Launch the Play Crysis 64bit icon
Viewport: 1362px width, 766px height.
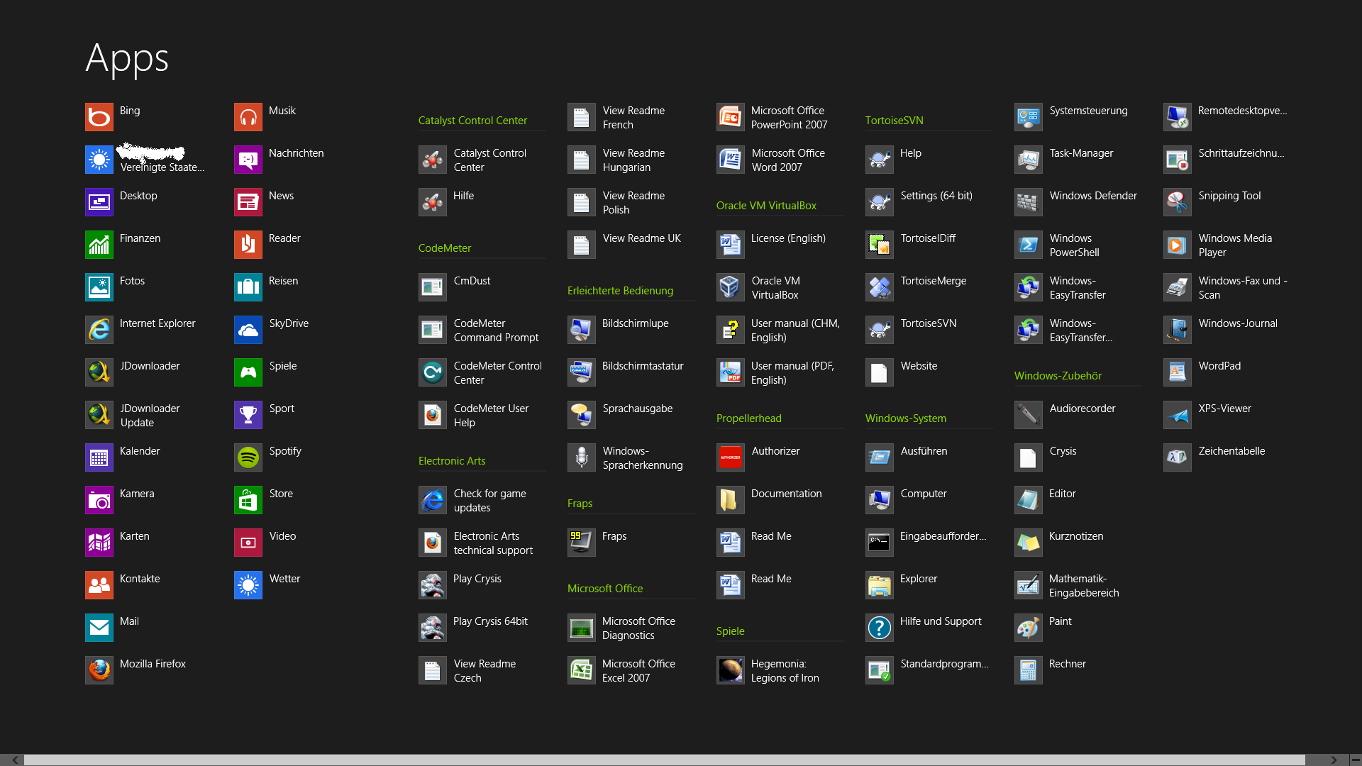tap(433, 628)
